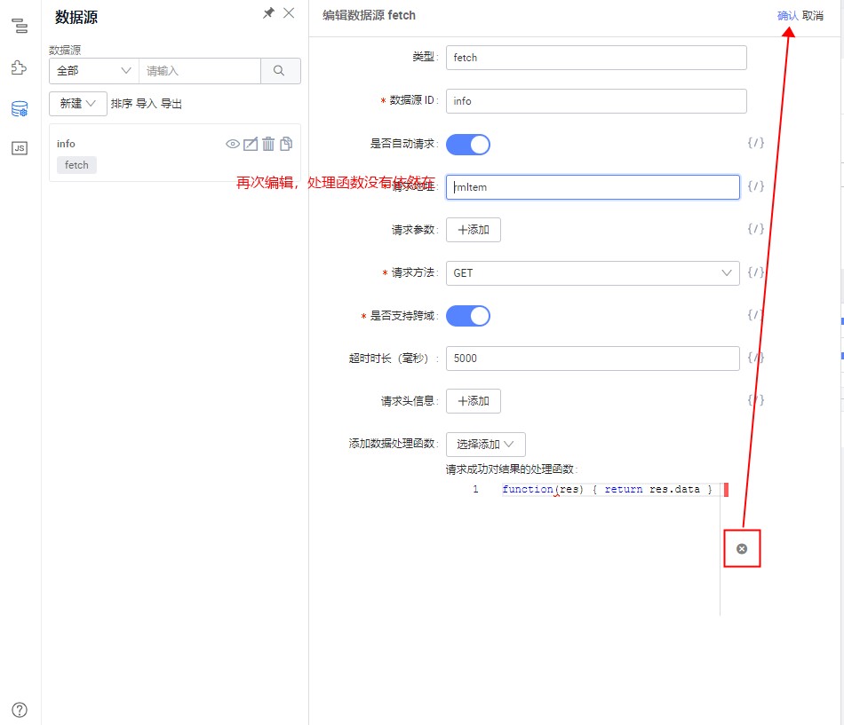The height and width of the screenshot is (725, 844).
Task: Bind variable for request headers
Action: point(755,399)
